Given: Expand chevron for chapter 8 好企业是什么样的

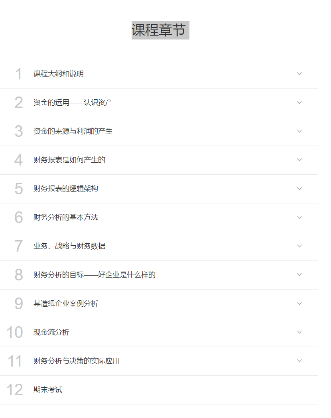Looking at the screenshot, I should click(x=299, y=275).
